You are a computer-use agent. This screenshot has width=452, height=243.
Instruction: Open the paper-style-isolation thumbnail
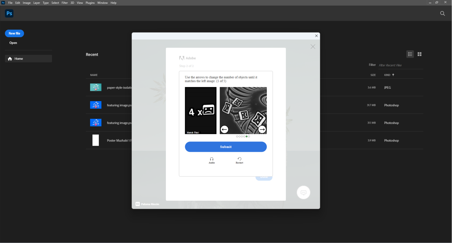tap(96, 87)
